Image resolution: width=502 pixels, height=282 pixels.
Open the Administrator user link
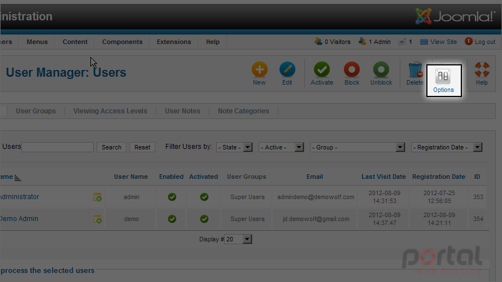pyautogui.click(x=19, y=197)
